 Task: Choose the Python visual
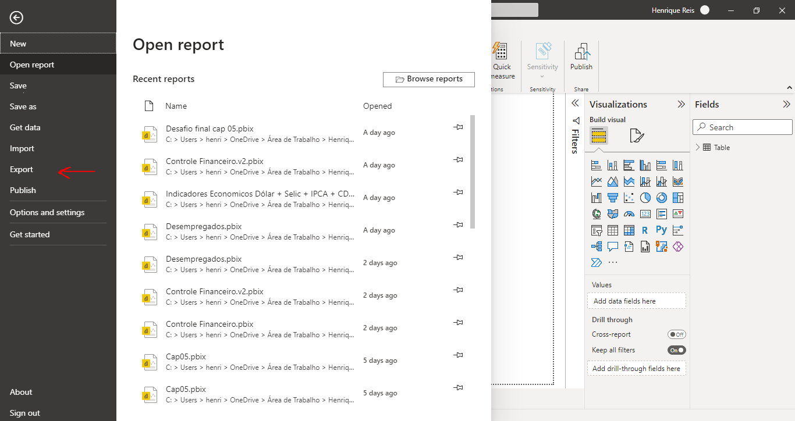pyautogui.click(x=661, y=230)
